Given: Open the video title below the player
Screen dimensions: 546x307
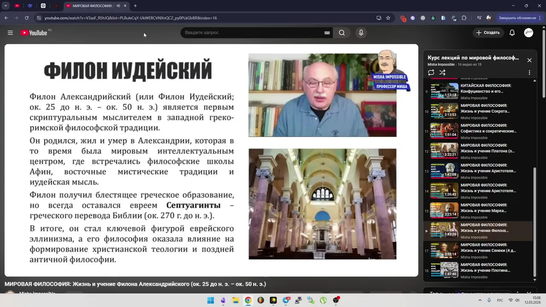Looking at the screenshot, I should pos(135,284).
